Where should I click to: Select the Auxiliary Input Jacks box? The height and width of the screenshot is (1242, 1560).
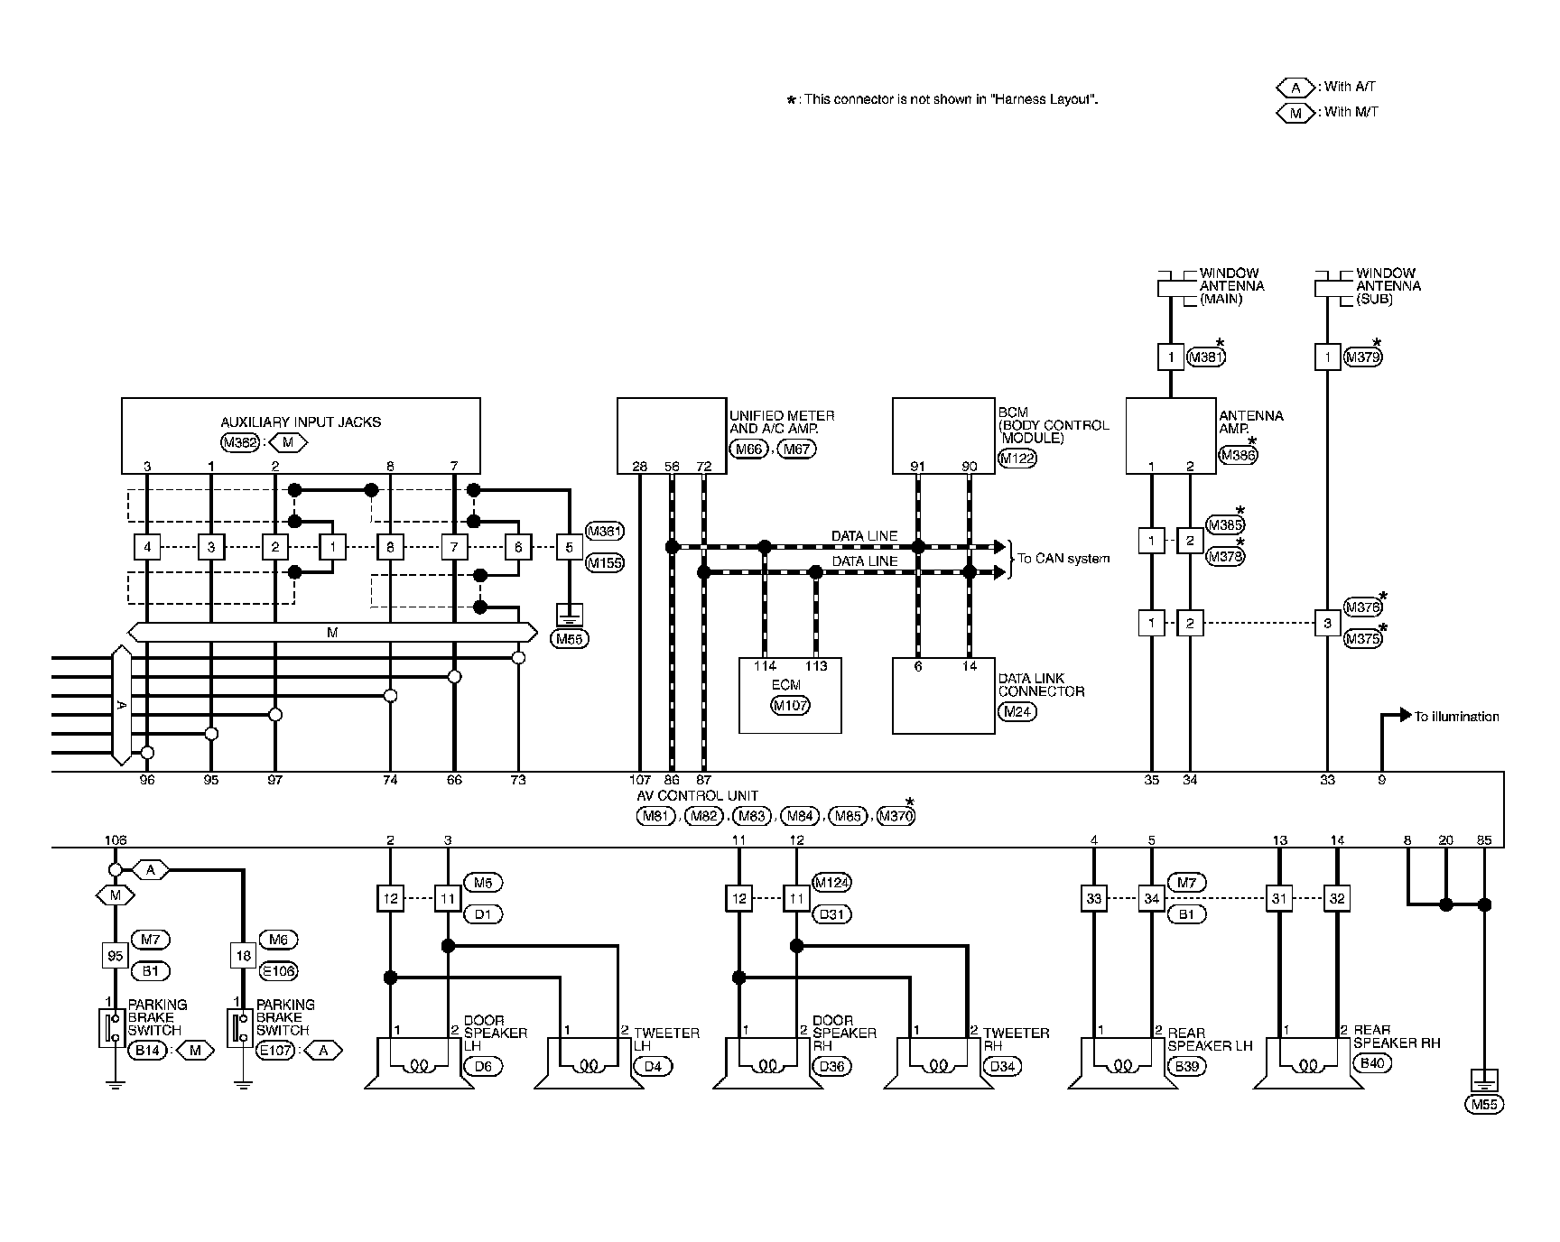pyautogui.click(x=301, y=435)
